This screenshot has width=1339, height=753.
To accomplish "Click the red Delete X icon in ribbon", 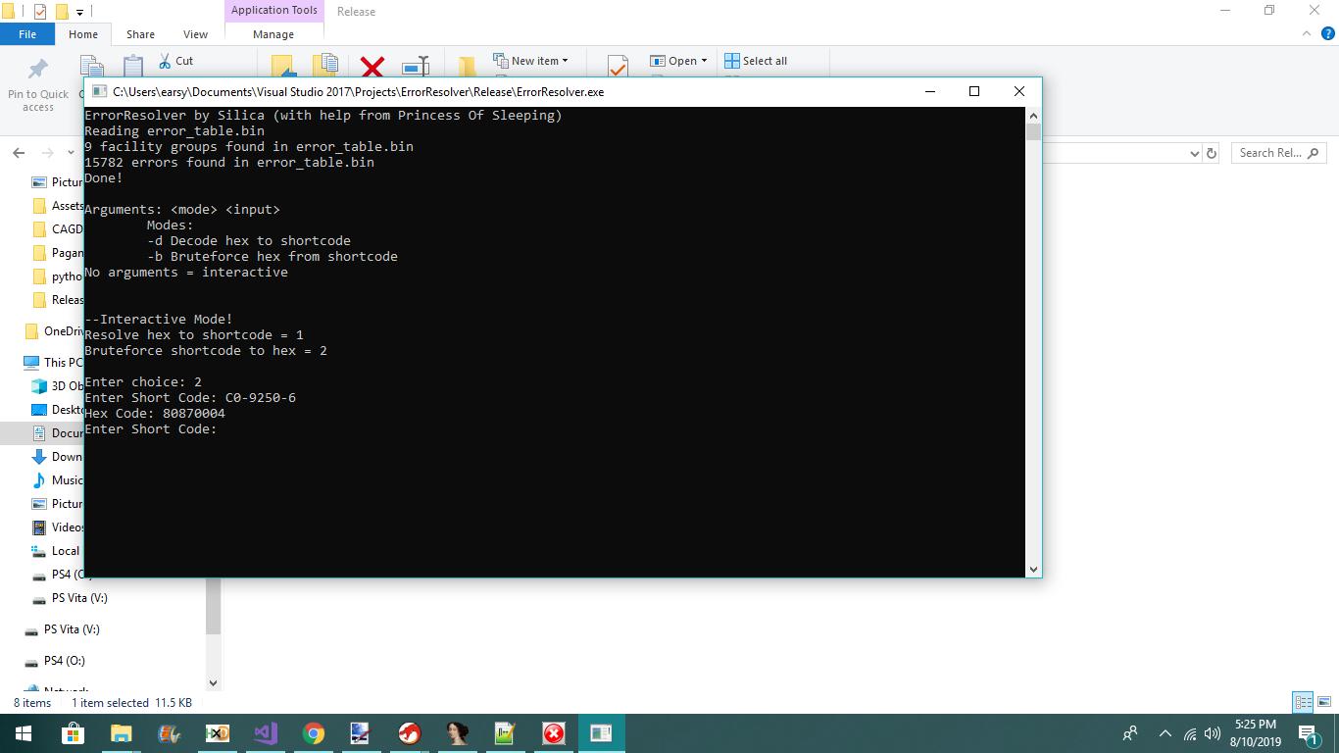I will [x=372, y=67].
